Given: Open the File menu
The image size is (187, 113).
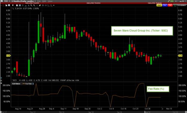Looking at the screenshot, I should pos(39,1).
